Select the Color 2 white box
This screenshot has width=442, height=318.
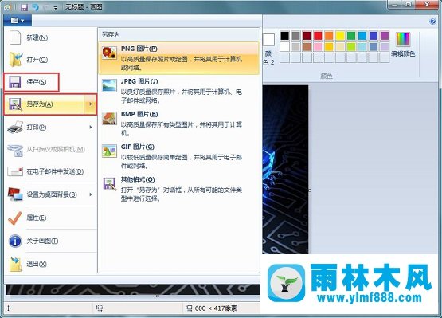pyautogui.click(x=268, y=40)
